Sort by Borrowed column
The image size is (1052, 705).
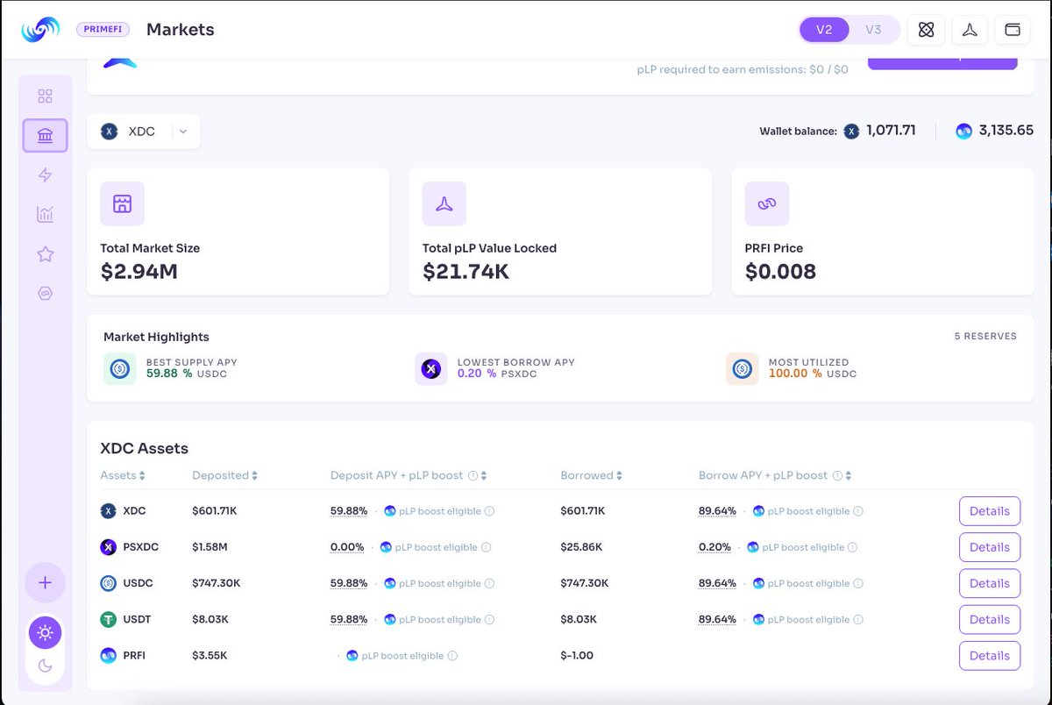592,475
